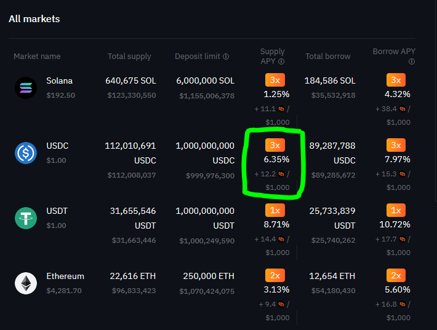
Task: Click USDC borrow APY 7.97%
Action: pos(398,159)
